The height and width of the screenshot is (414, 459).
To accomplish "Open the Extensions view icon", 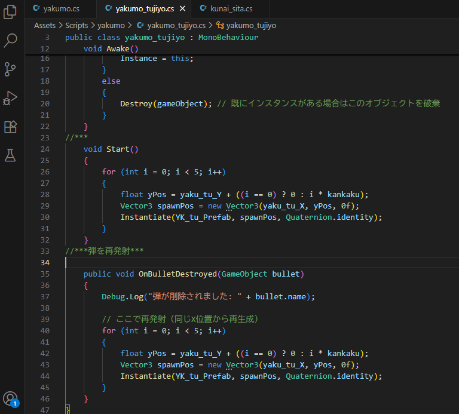I will pyautogui.click(x=10, y=127).
